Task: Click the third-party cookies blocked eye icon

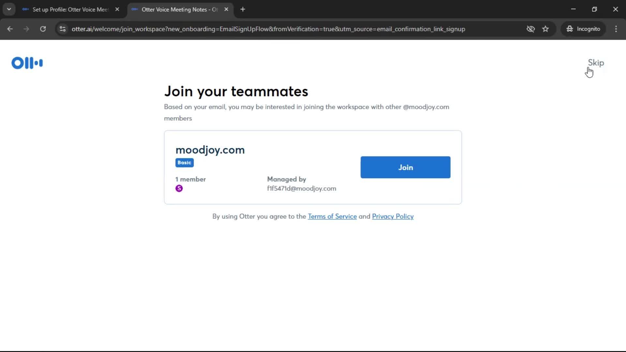Action: 530,29
